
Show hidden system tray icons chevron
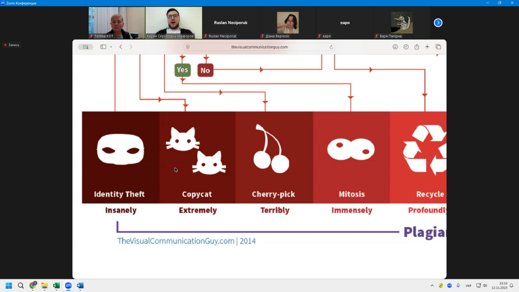tap(432, 285)
